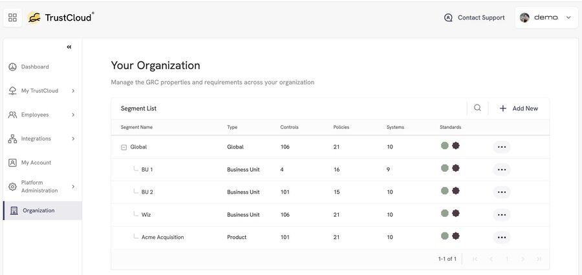The image size is (582, 275).
Task: Open the BU 2 segment
Action: pos(147,192)
